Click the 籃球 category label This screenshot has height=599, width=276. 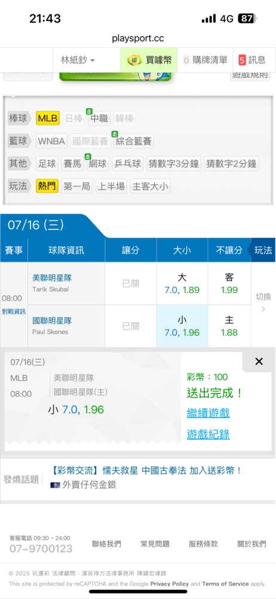[19, 141]
